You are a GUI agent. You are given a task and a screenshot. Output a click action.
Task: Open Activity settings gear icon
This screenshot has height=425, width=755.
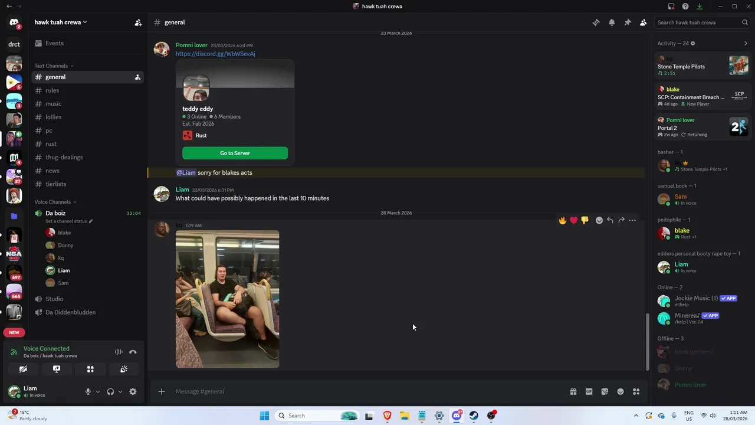[693, 43]
